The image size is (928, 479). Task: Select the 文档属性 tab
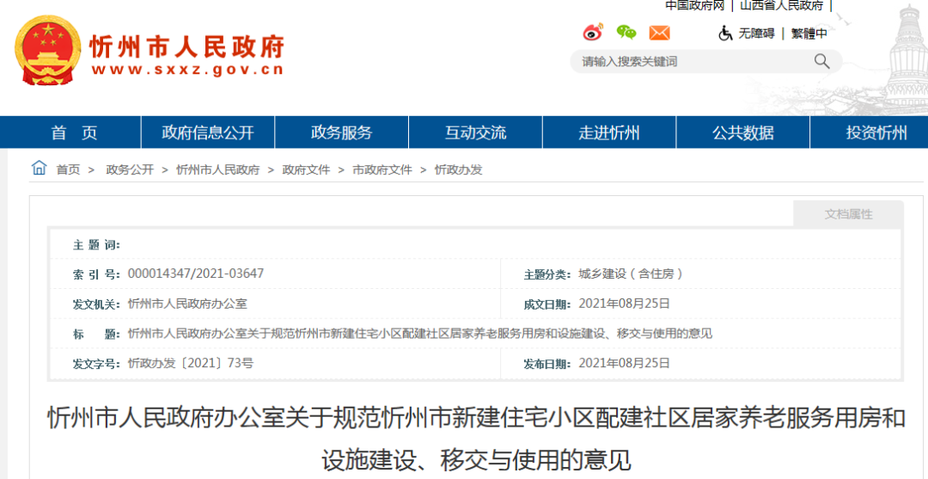click(x=848, y=214)
